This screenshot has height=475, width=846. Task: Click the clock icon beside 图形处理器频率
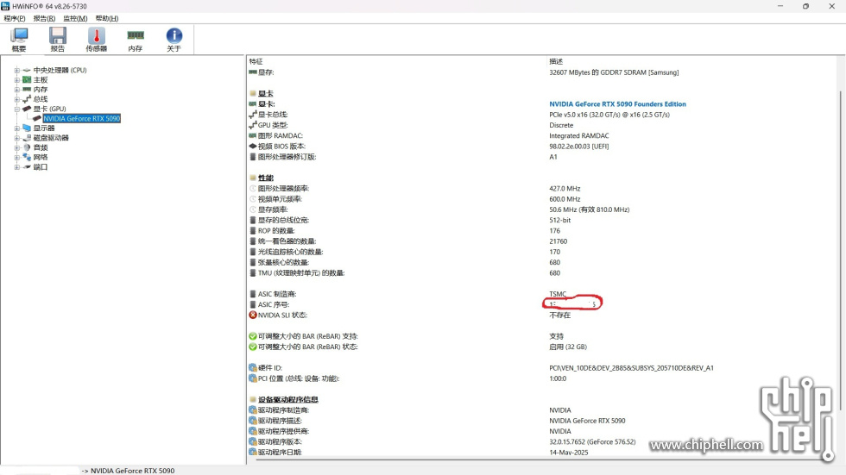[252, 189]
